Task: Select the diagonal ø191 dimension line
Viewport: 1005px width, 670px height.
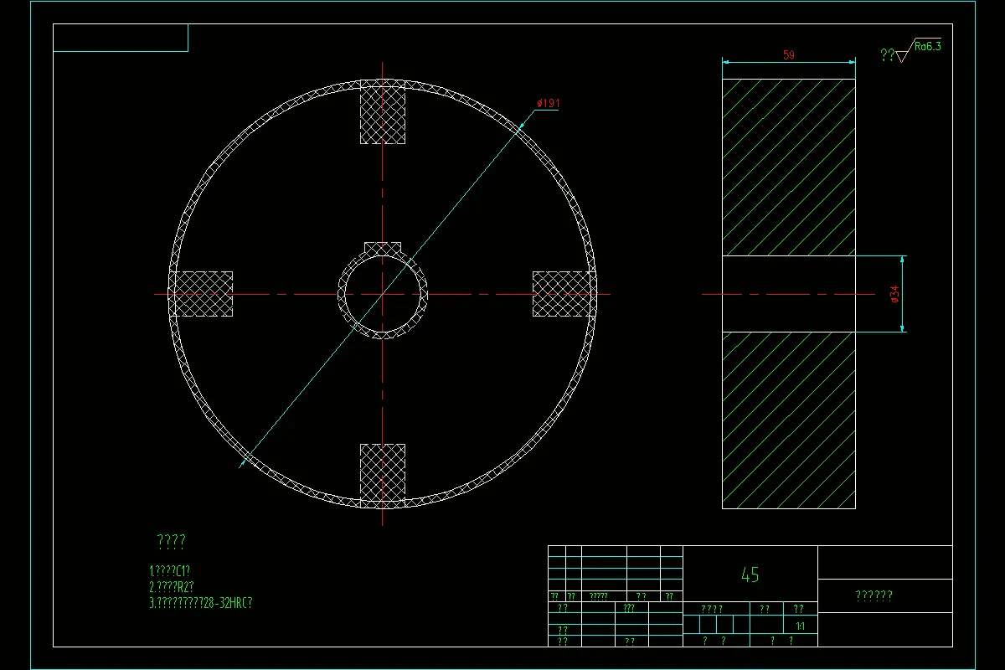Action: click(x=383, y=294)
